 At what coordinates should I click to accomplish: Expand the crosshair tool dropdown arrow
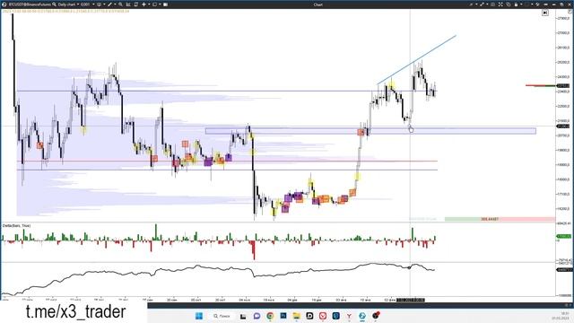coord(149,4)
